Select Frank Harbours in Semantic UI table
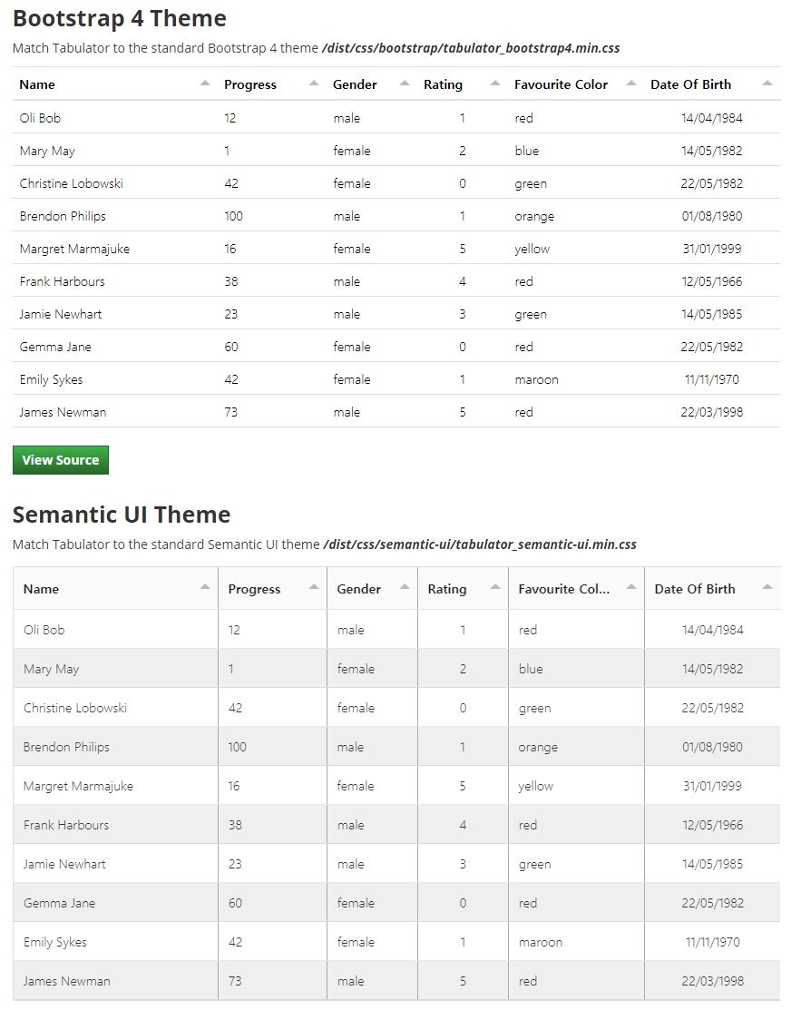Screen dimensions: 791x1020 point(65,825)
